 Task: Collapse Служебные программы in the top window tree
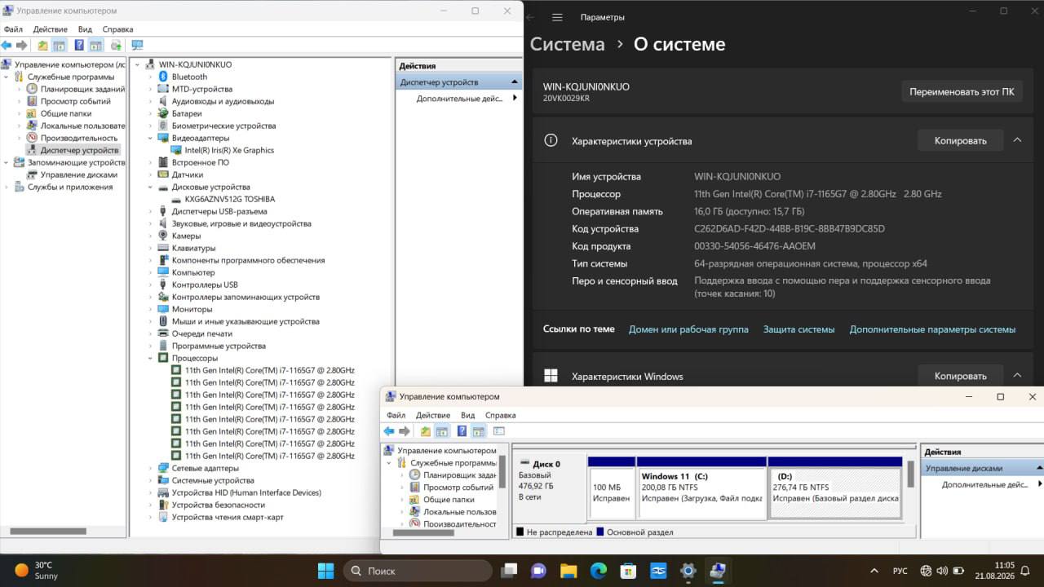click(x=7, y=77)
